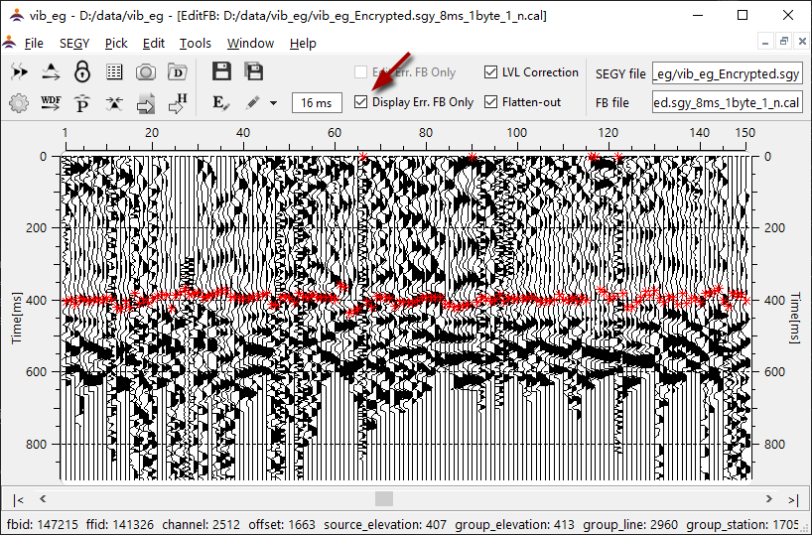Open the Window menu

coord(250,43)
